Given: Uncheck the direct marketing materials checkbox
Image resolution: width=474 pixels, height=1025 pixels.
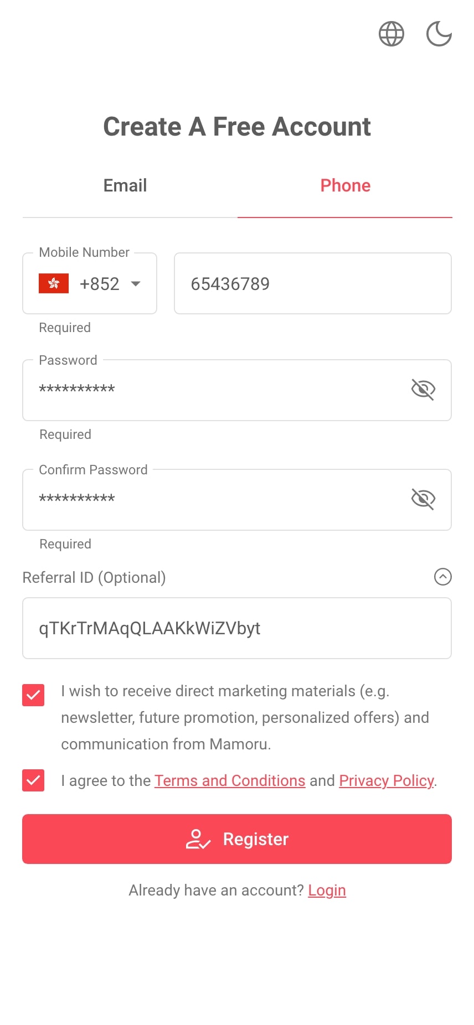Looking at the screenshot, I should (33, 695).
